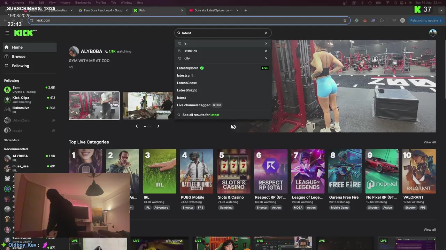Go to Home in sidebar
The width and height of the screenshot is (446, 250).
pos(30,47)
